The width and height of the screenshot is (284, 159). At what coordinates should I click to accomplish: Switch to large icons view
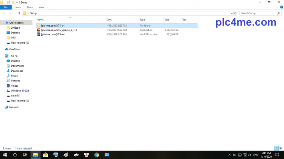point(281,149)
